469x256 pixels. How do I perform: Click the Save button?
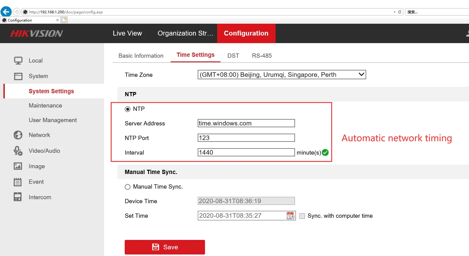pyautogui.click(x=165, y=247)
